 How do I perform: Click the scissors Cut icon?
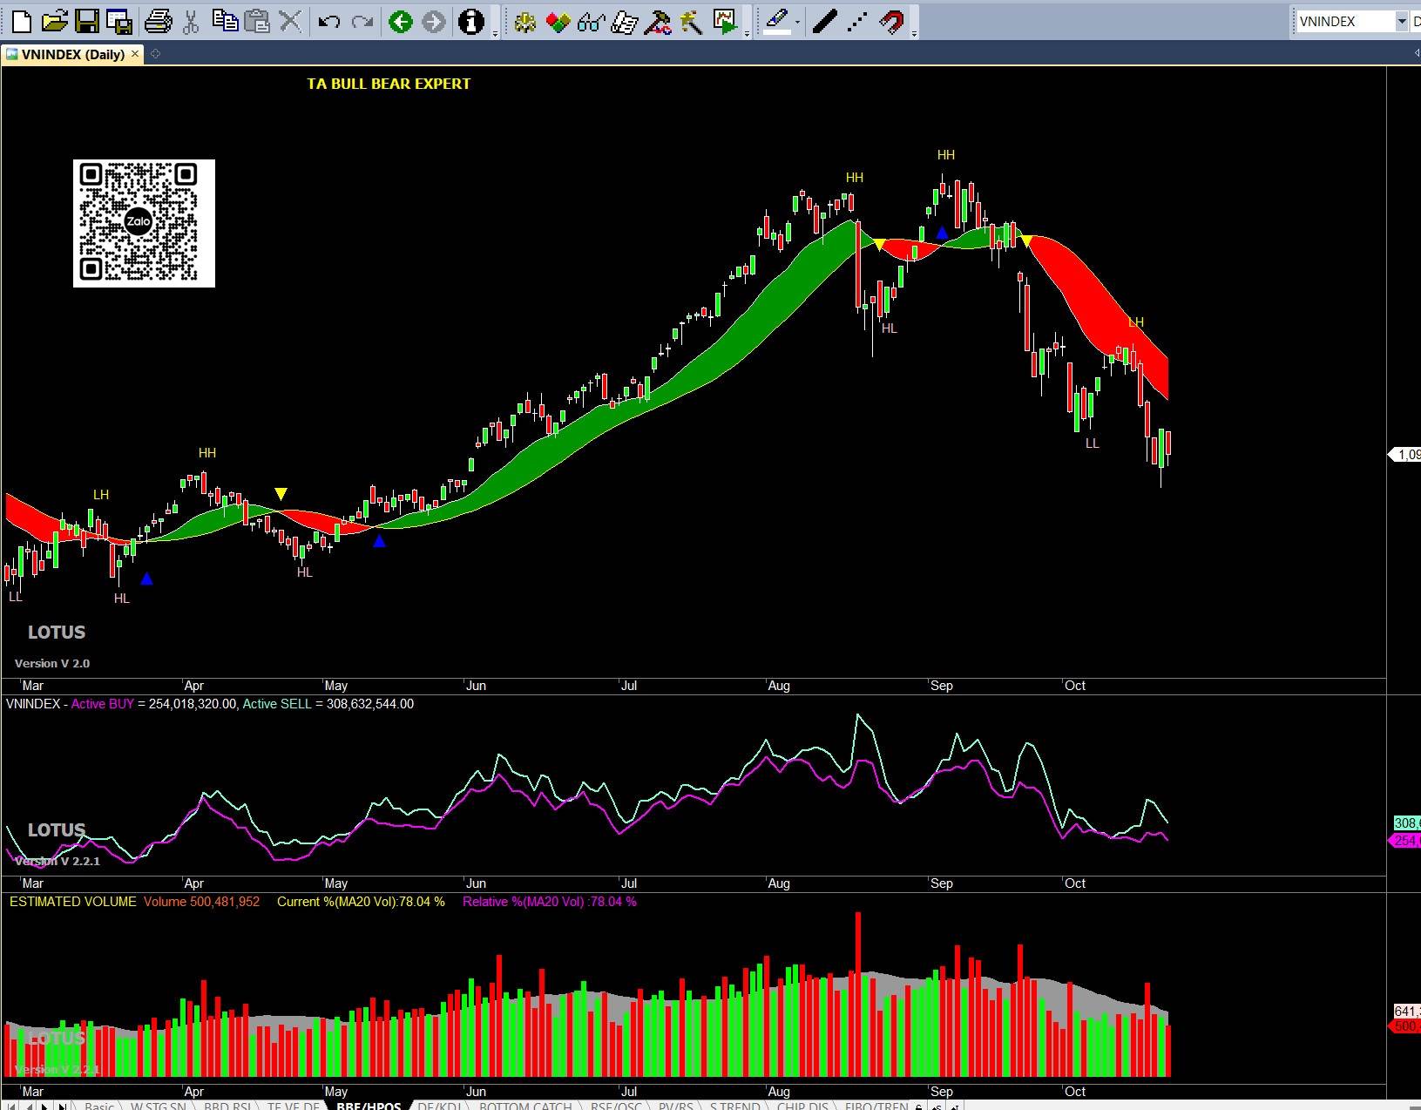(x=191, y=22)
